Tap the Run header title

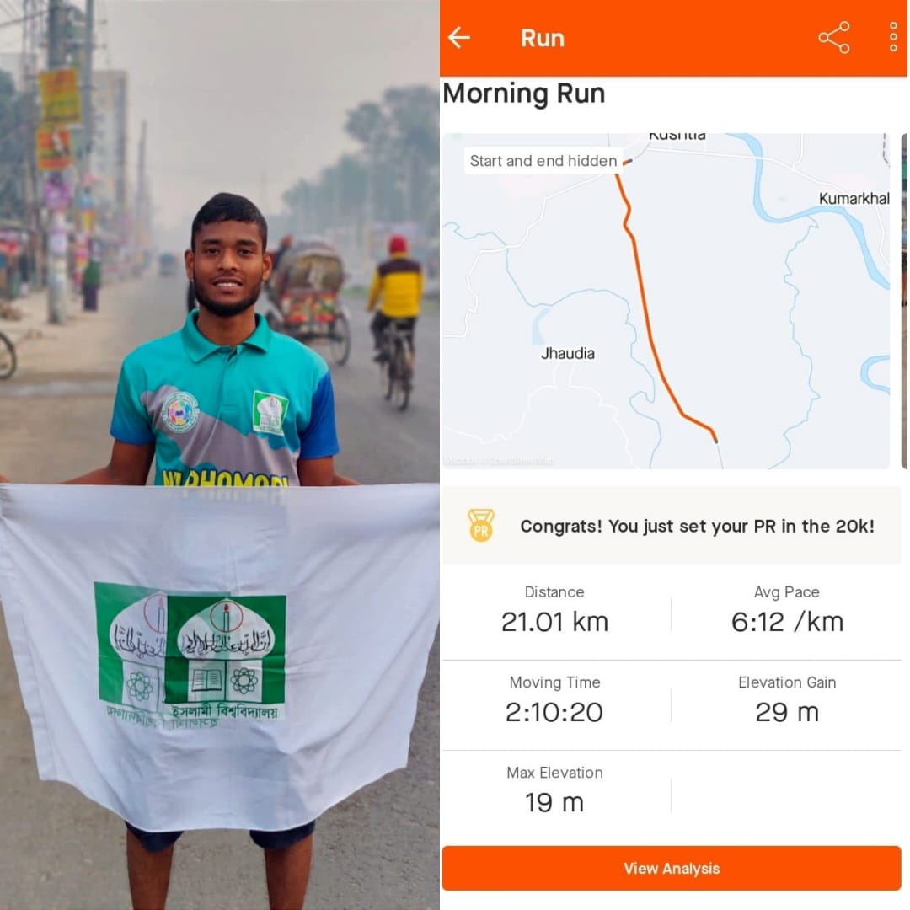(x=542, y=38)
